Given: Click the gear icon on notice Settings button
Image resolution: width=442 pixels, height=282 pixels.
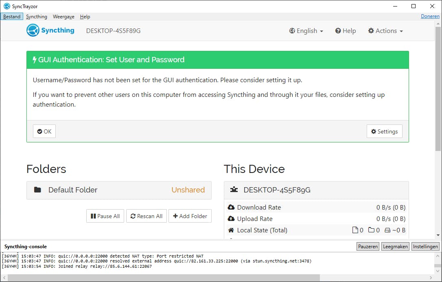Looking at the screenshot, I should coord(374,131).
